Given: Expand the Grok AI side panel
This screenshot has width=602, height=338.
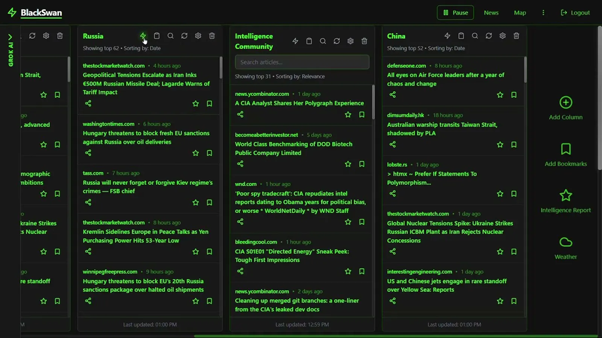Looking at the screenshot, I should (x=10, y=50).
